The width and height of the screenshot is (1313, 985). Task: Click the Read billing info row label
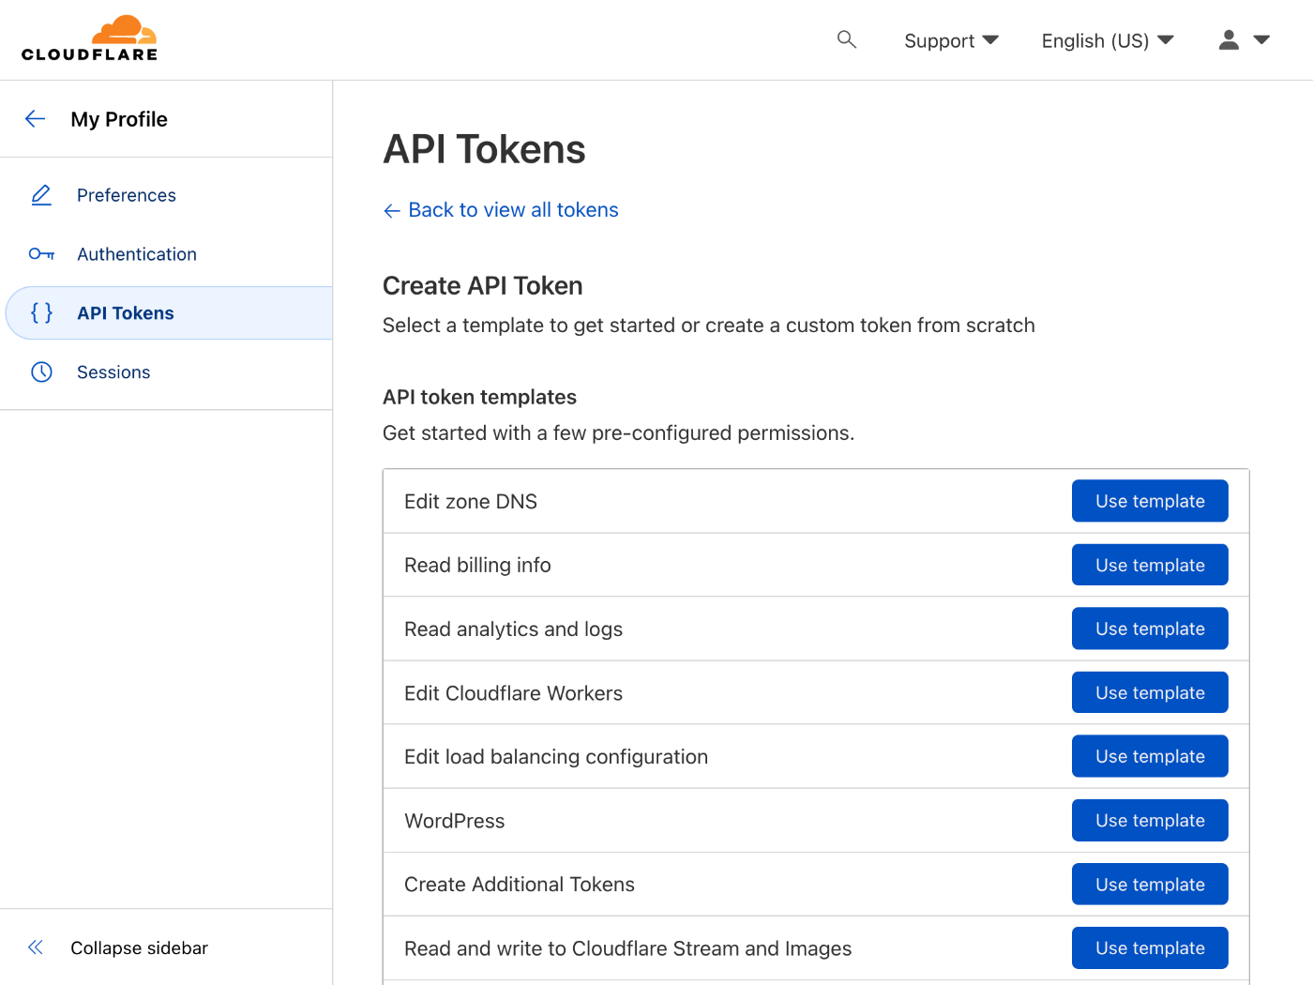click(x=477, y=565)
